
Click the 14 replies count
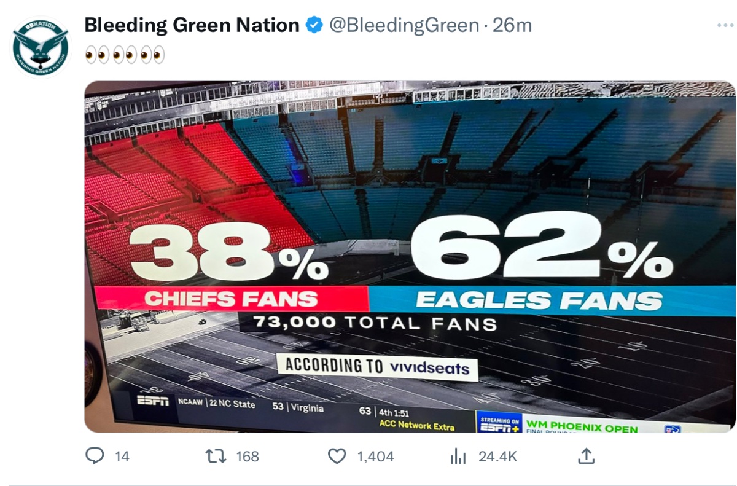click(x=122, y=457)
